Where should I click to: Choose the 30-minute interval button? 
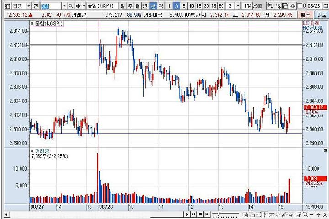[206, 6]
